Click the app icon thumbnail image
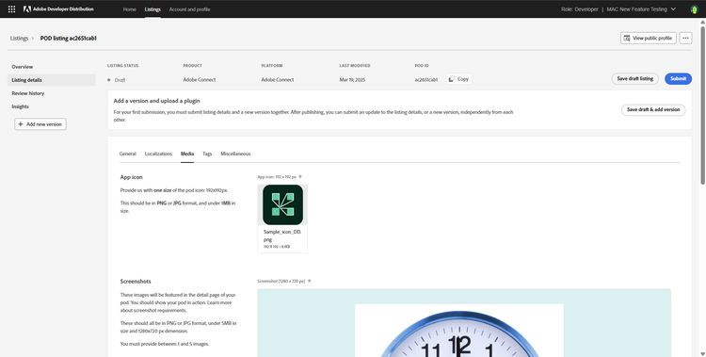This screenshot has height=357, width=706. click(282, 204)
